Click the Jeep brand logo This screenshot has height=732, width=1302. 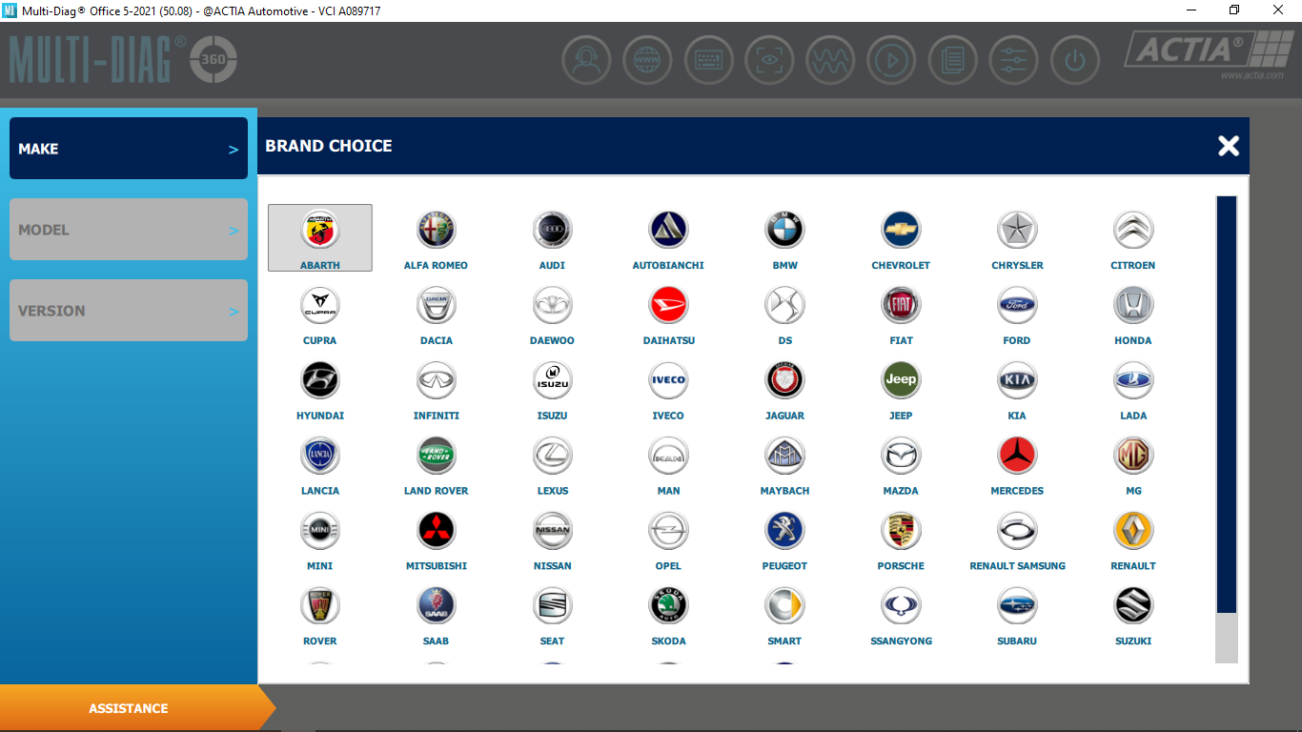pos(901,380)
